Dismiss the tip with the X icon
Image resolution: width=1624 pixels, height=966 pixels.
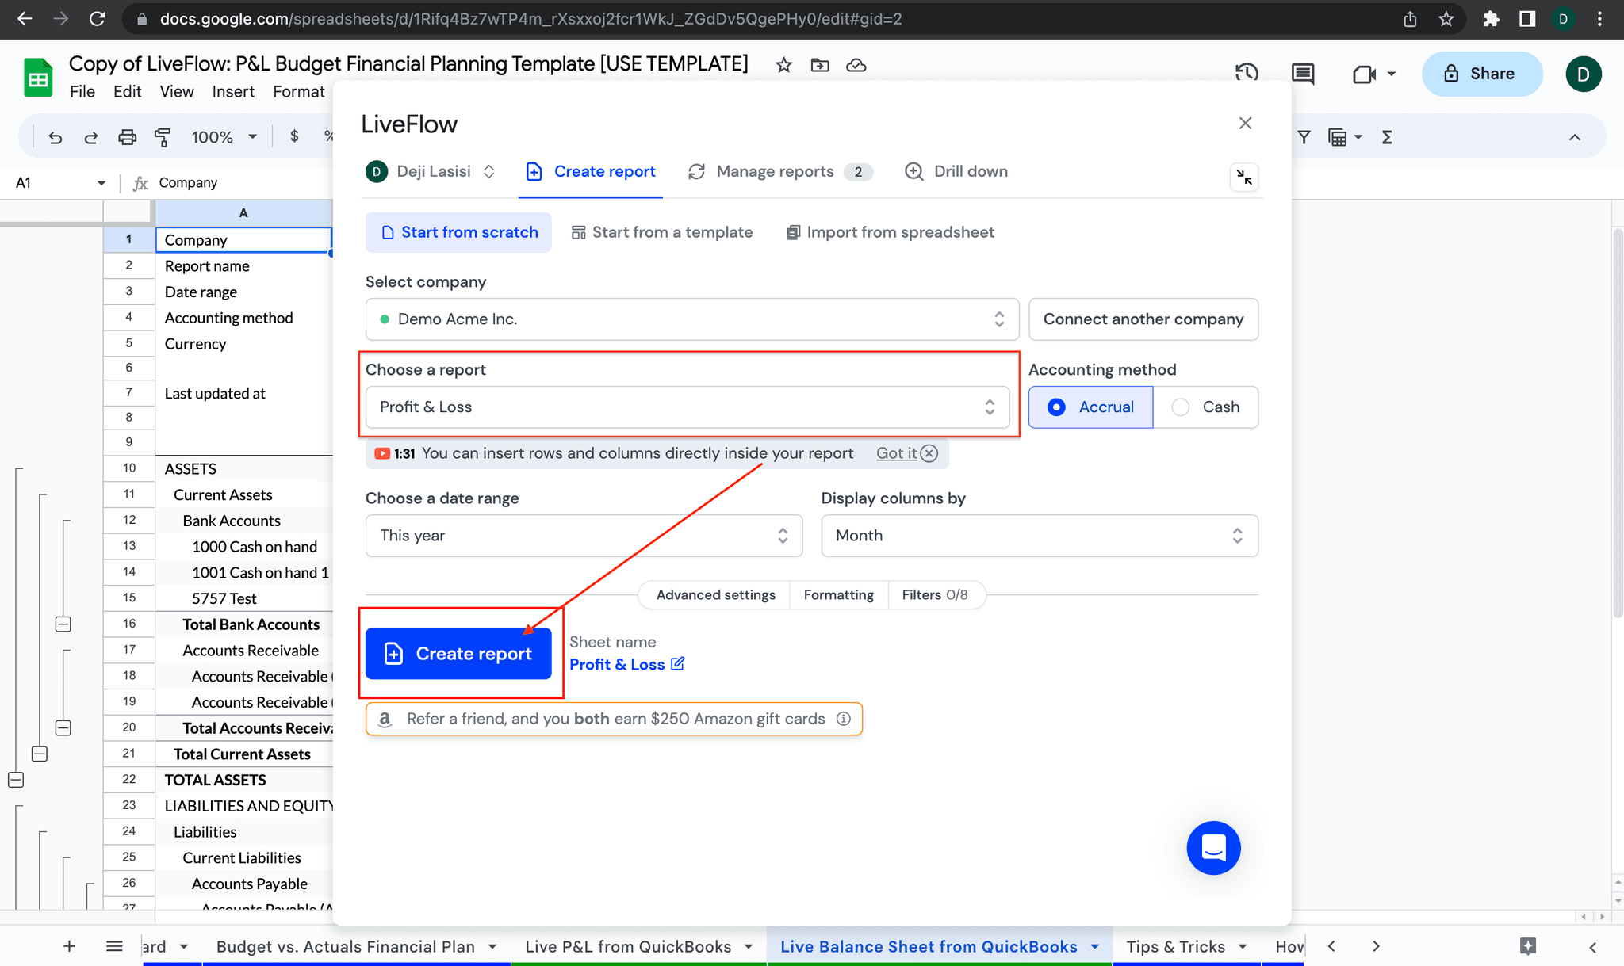pyautogui.click(x=929, y=453)
